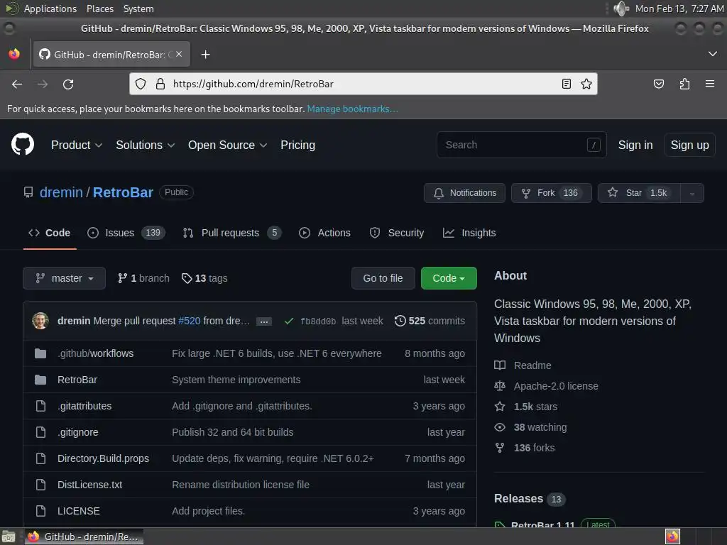Expand commit message with the ellipsis button
Viewport: 727px width, 545px height.
click(x=264, y=321)
